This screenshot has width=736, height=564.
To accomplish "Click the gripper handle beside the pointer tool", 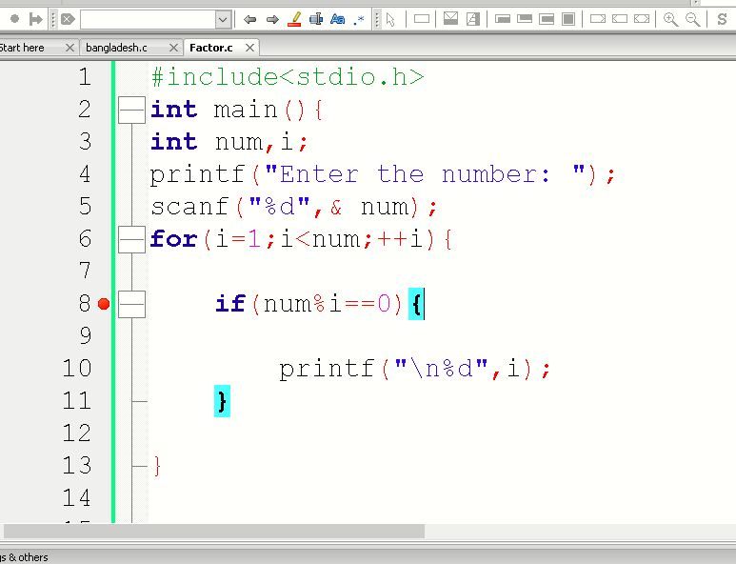I will click(x=376, y=19).
